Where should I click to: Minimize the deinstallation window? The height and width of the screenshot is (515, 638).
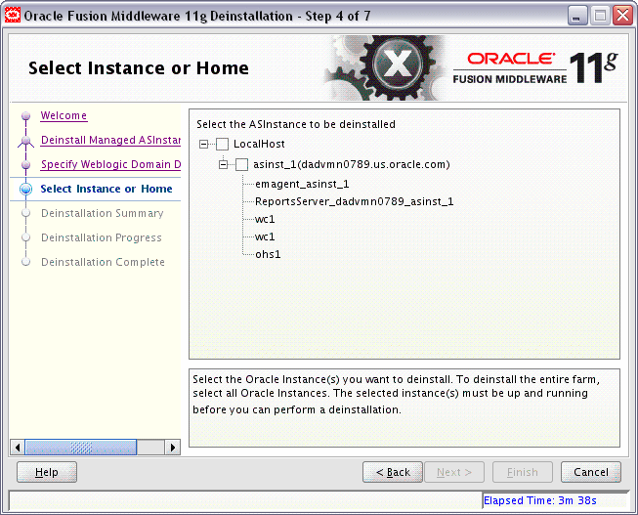coord(577,16)
